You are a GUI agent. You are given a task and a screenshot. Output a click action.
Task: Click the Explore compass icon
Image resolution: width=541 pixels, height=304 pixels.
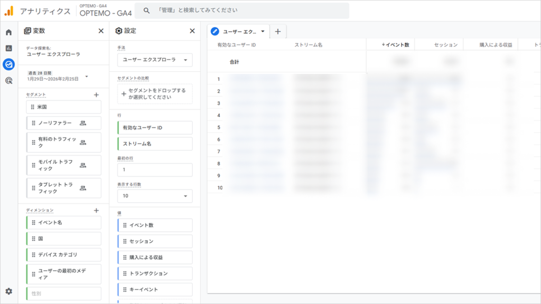pos(8,64)
